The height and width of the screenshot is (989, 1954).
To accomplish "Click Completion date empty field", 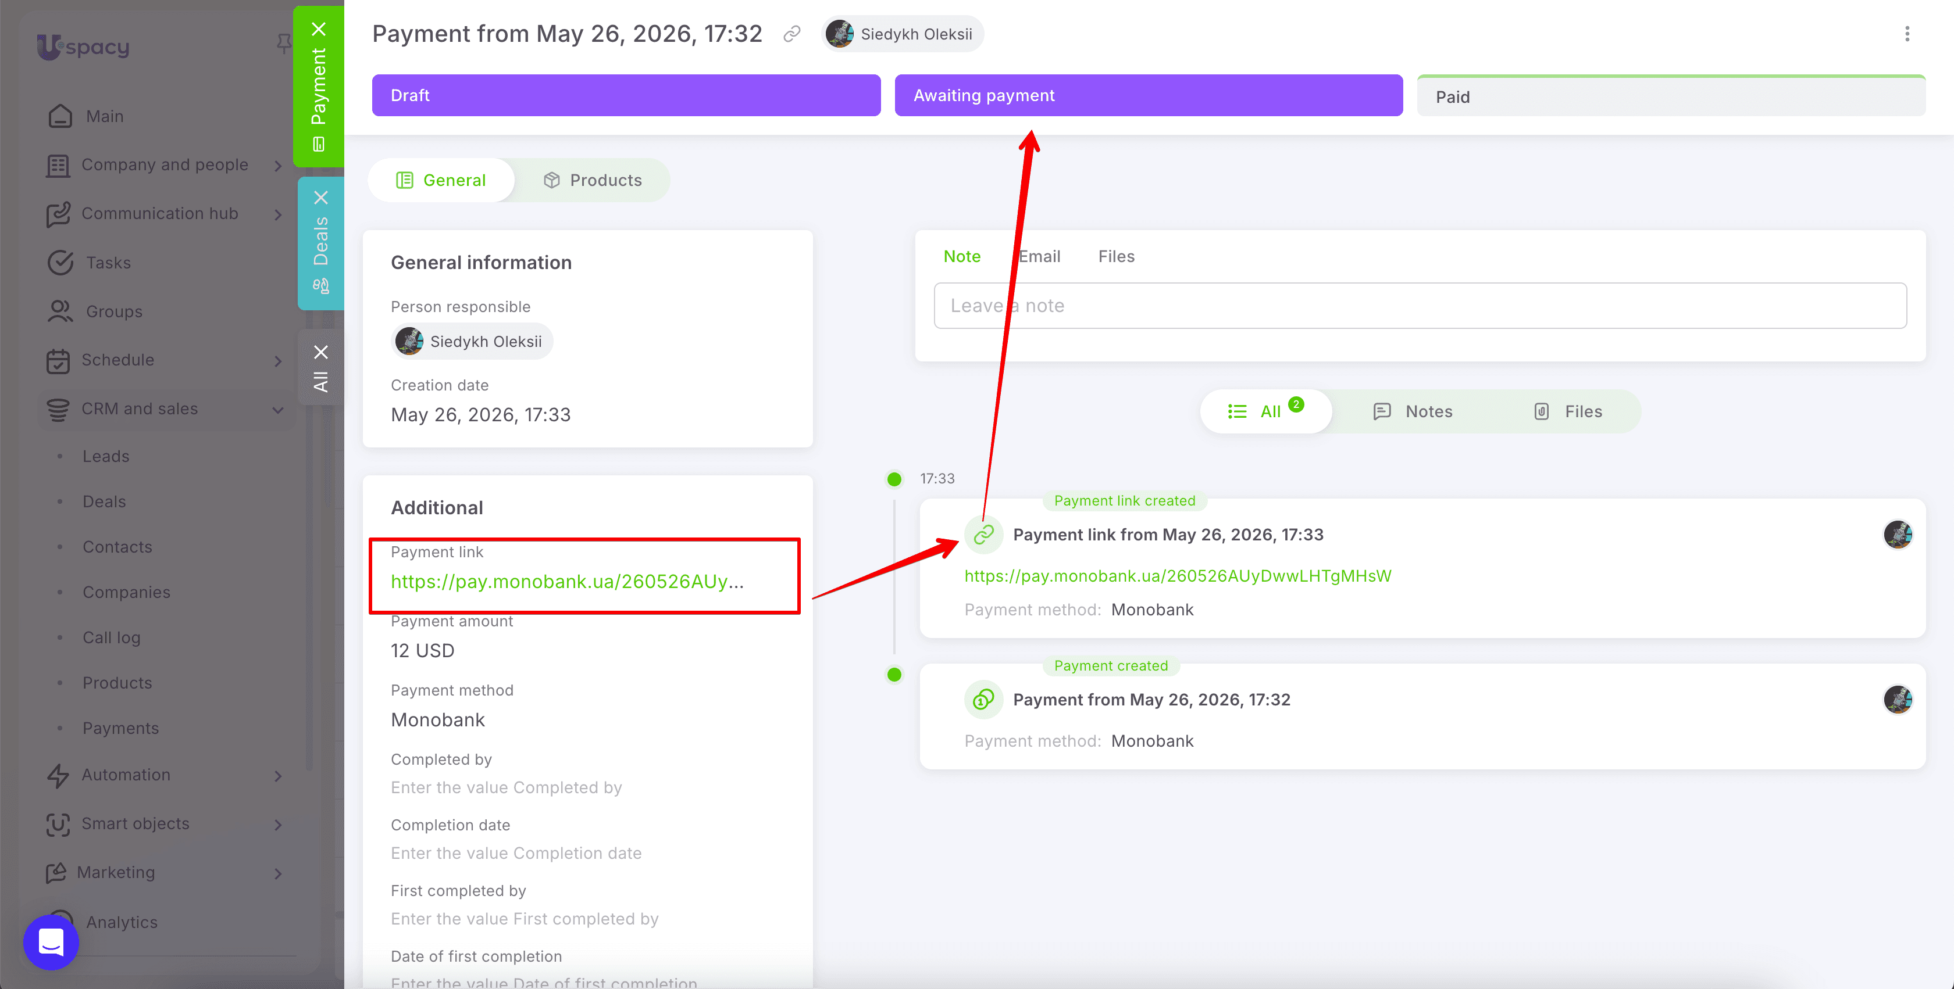I will point(516,854).
